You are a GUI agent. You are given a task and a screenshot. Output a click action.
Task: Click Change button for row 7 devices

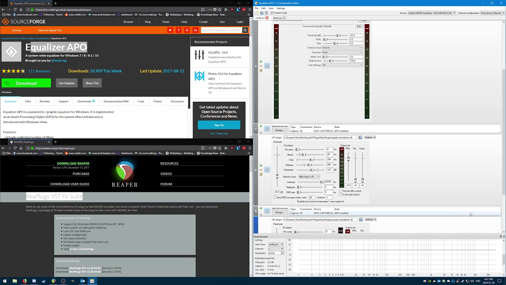click(279, 130)
